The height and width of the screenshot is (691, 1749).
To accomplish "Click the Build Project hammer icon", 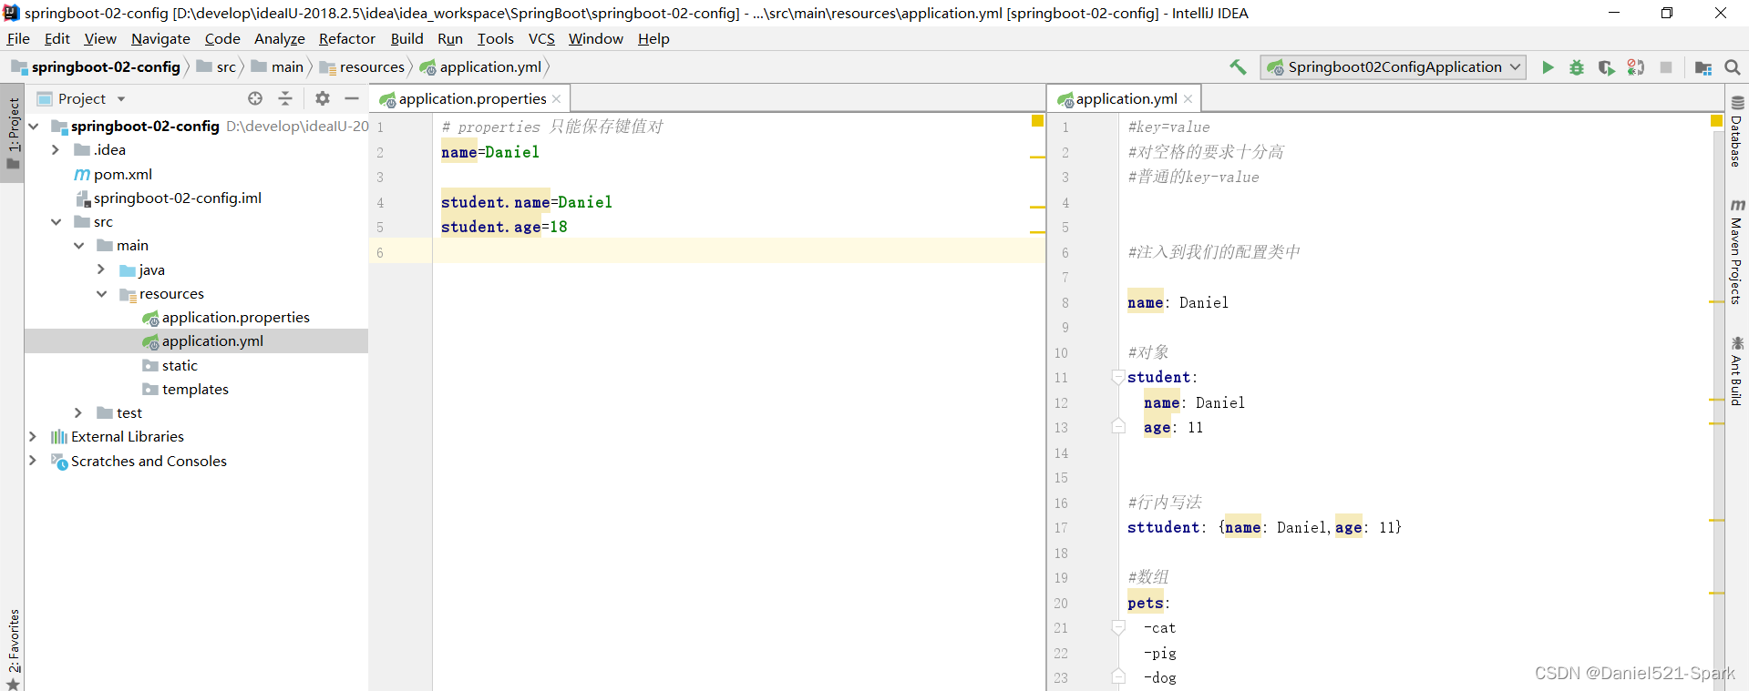I will point(1238,67).
